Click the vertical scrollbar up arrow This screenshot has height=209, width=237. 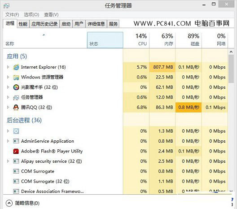[x=231, y=52]
